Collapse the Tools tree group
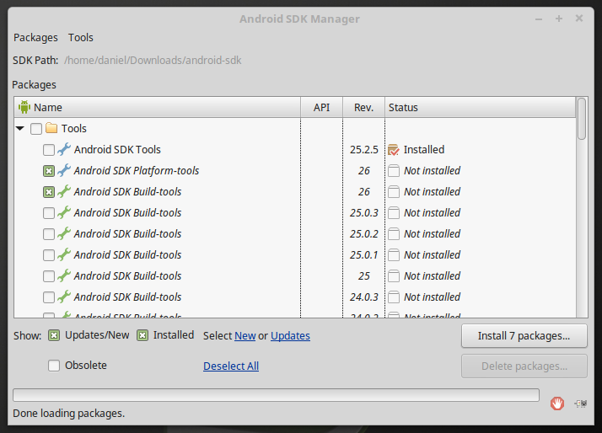 (20, 129)
